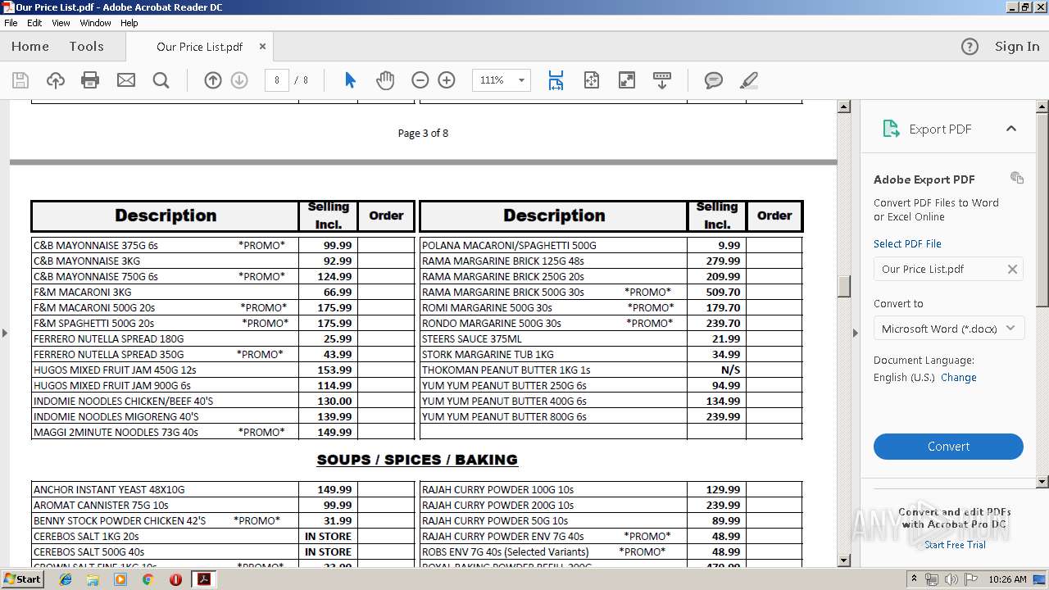
Task: Click the document vertical scrollbar thumb
Action: (843, 286)
